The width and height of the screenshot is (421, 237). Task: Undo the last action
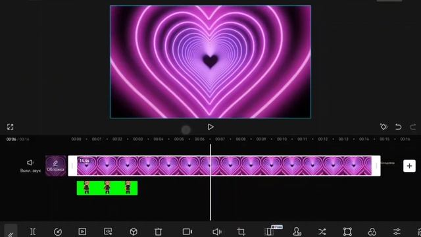pyautogui.click(x=399, y=126)
